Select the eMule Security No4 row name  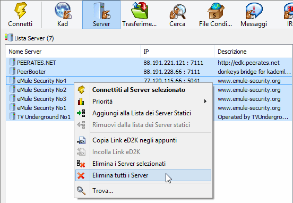[x=42, y=81]
